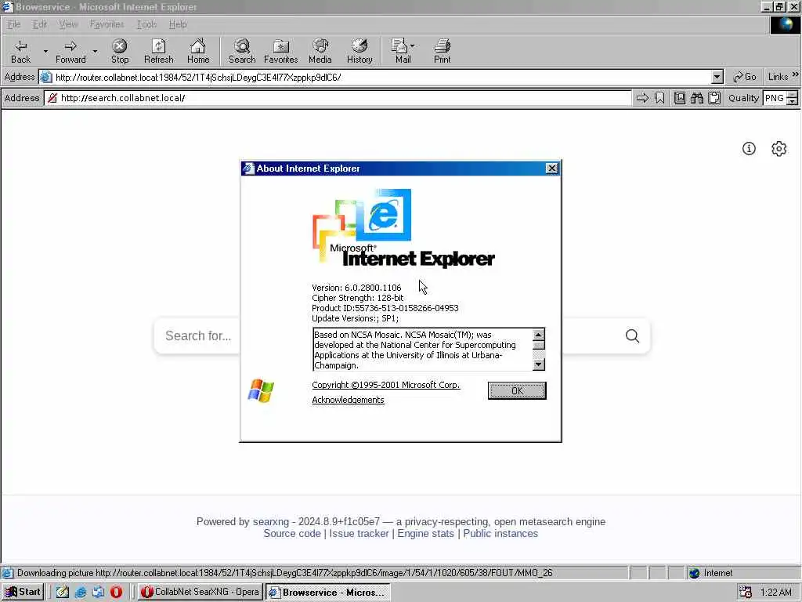Open the Favorites menu
Screen dimensions: 802x602
pyautogui.click(x=107, y=24)
